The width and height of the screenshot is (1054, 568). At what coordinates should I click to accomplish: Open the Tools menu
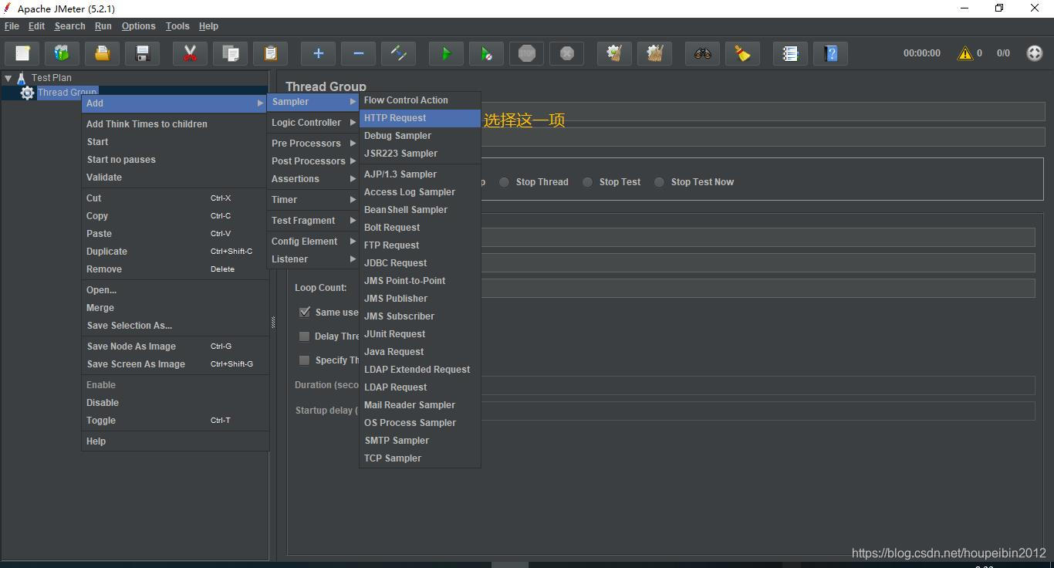pyautogui.click(x=177, y=26)
